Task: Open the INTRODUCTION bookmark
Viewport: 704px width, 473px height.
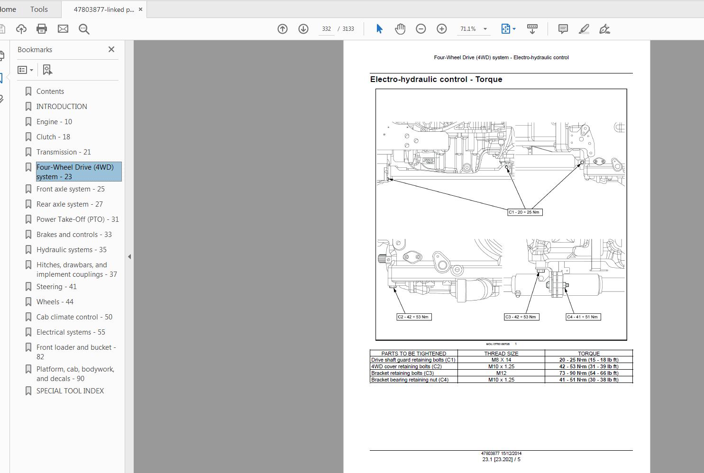Action: [62, 107]
